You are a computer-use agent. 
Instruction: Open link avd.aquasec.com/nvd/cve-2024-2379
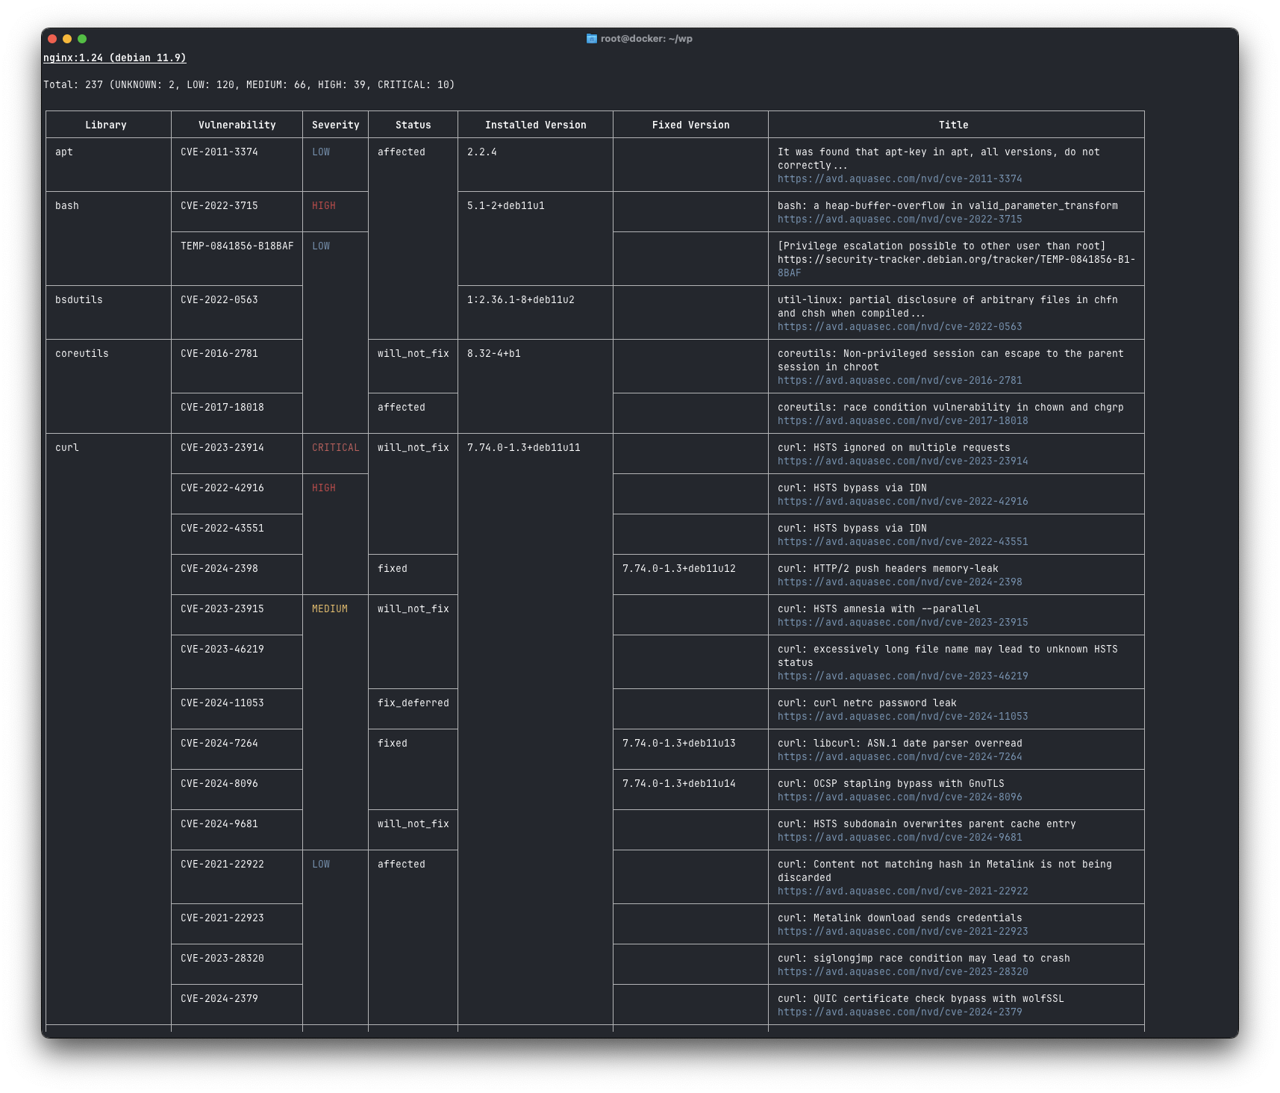(x=900, y=1012)
